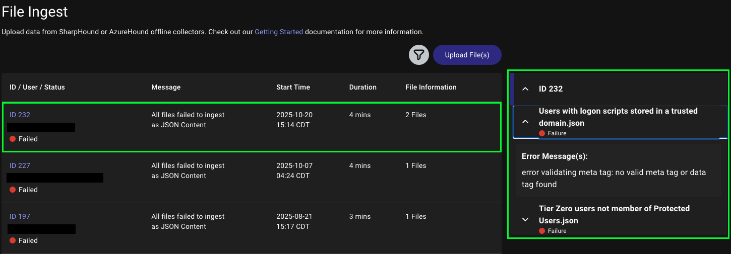Expand Tier Zero users Protected Users.json entry
731x254 pixels.
pyautogui.click(x=525, y=219)
